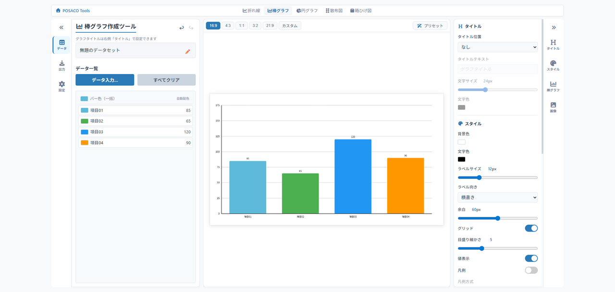
Task: Open the 棒グラフ settings icon in right sidebar
Action: pyautogui.click(x=553, y=87)
